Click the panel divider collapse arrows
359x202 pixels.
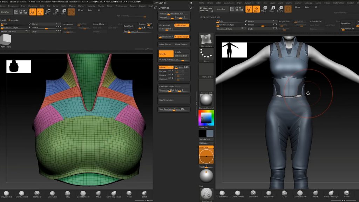coord(196,103)
